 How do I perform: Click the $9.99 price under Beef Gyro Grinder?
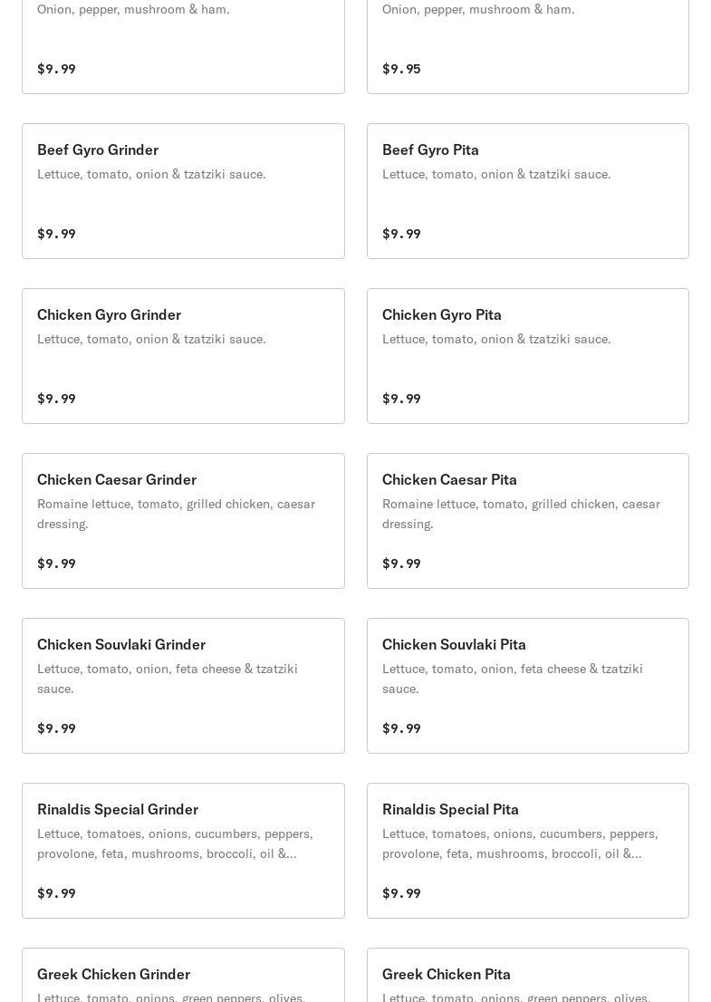pos(56,234)
